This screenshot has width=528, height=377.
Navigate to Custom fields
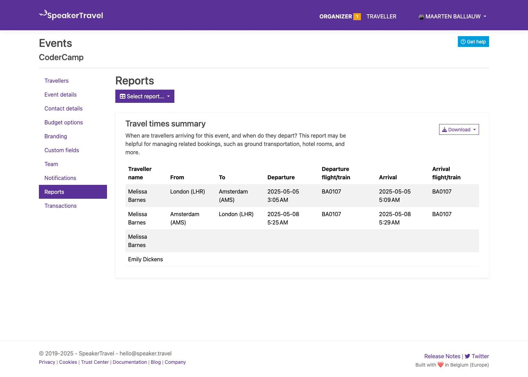(61, 150)
